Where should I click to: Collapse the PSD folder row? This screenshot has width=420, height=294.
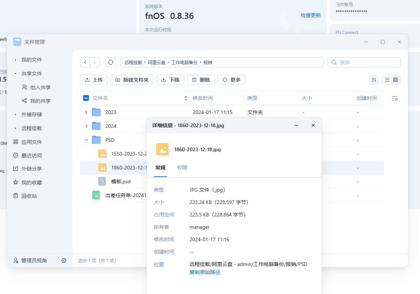(86, 140)
